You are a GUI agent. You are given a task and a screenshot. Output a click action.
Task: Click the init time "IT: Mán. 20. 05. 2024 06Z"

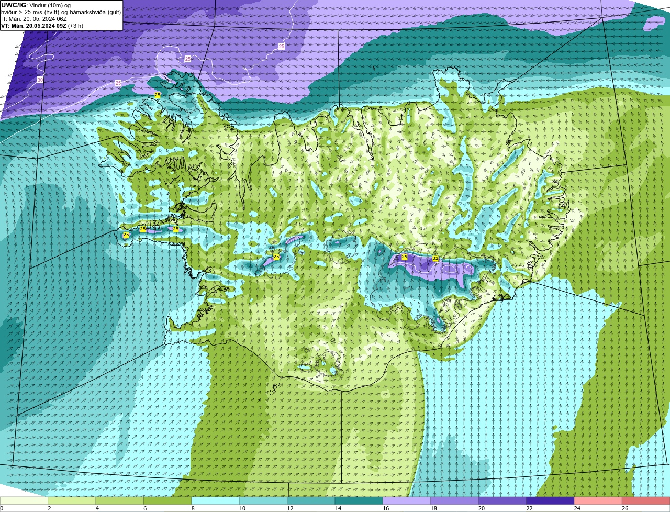pyautogui.click(x=34, y=19)
